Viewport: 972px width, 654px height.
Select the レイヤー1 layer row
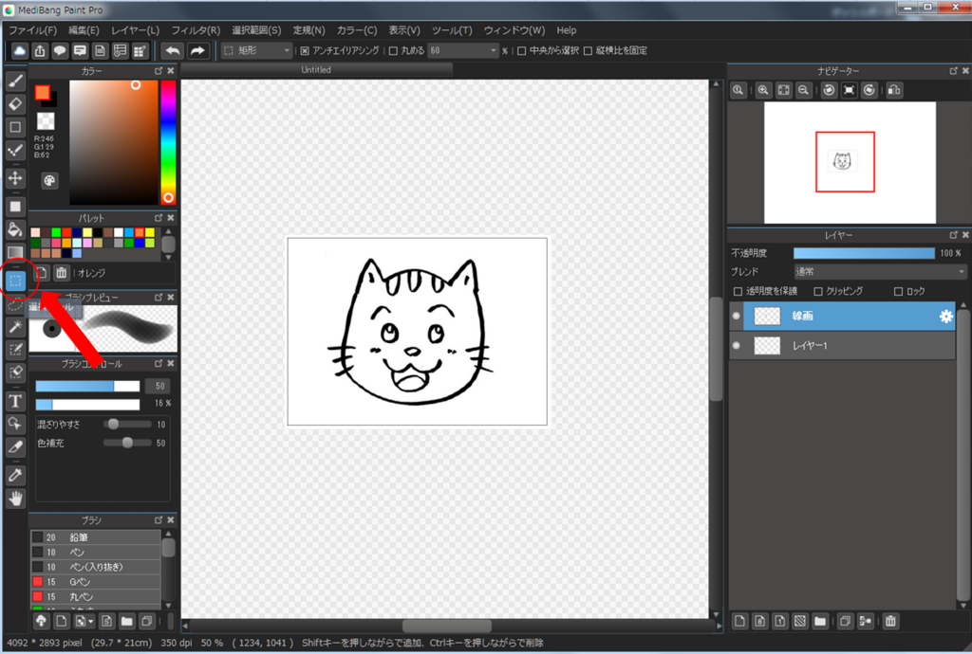(843, 346)
